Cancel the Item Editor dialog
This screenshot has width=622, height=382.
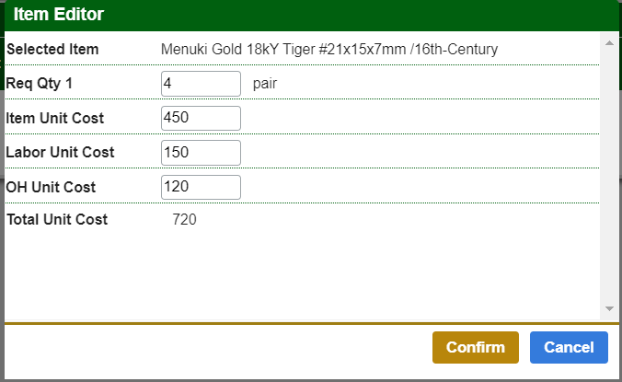569,347
